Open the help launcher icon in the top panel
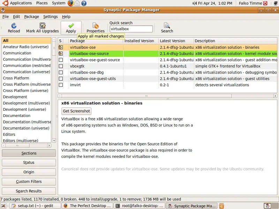Viewport: 279px width, 209px height. (84, 3)
